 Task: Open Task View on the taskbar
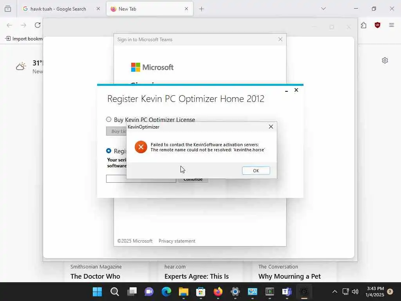click(x=132, y=292)
